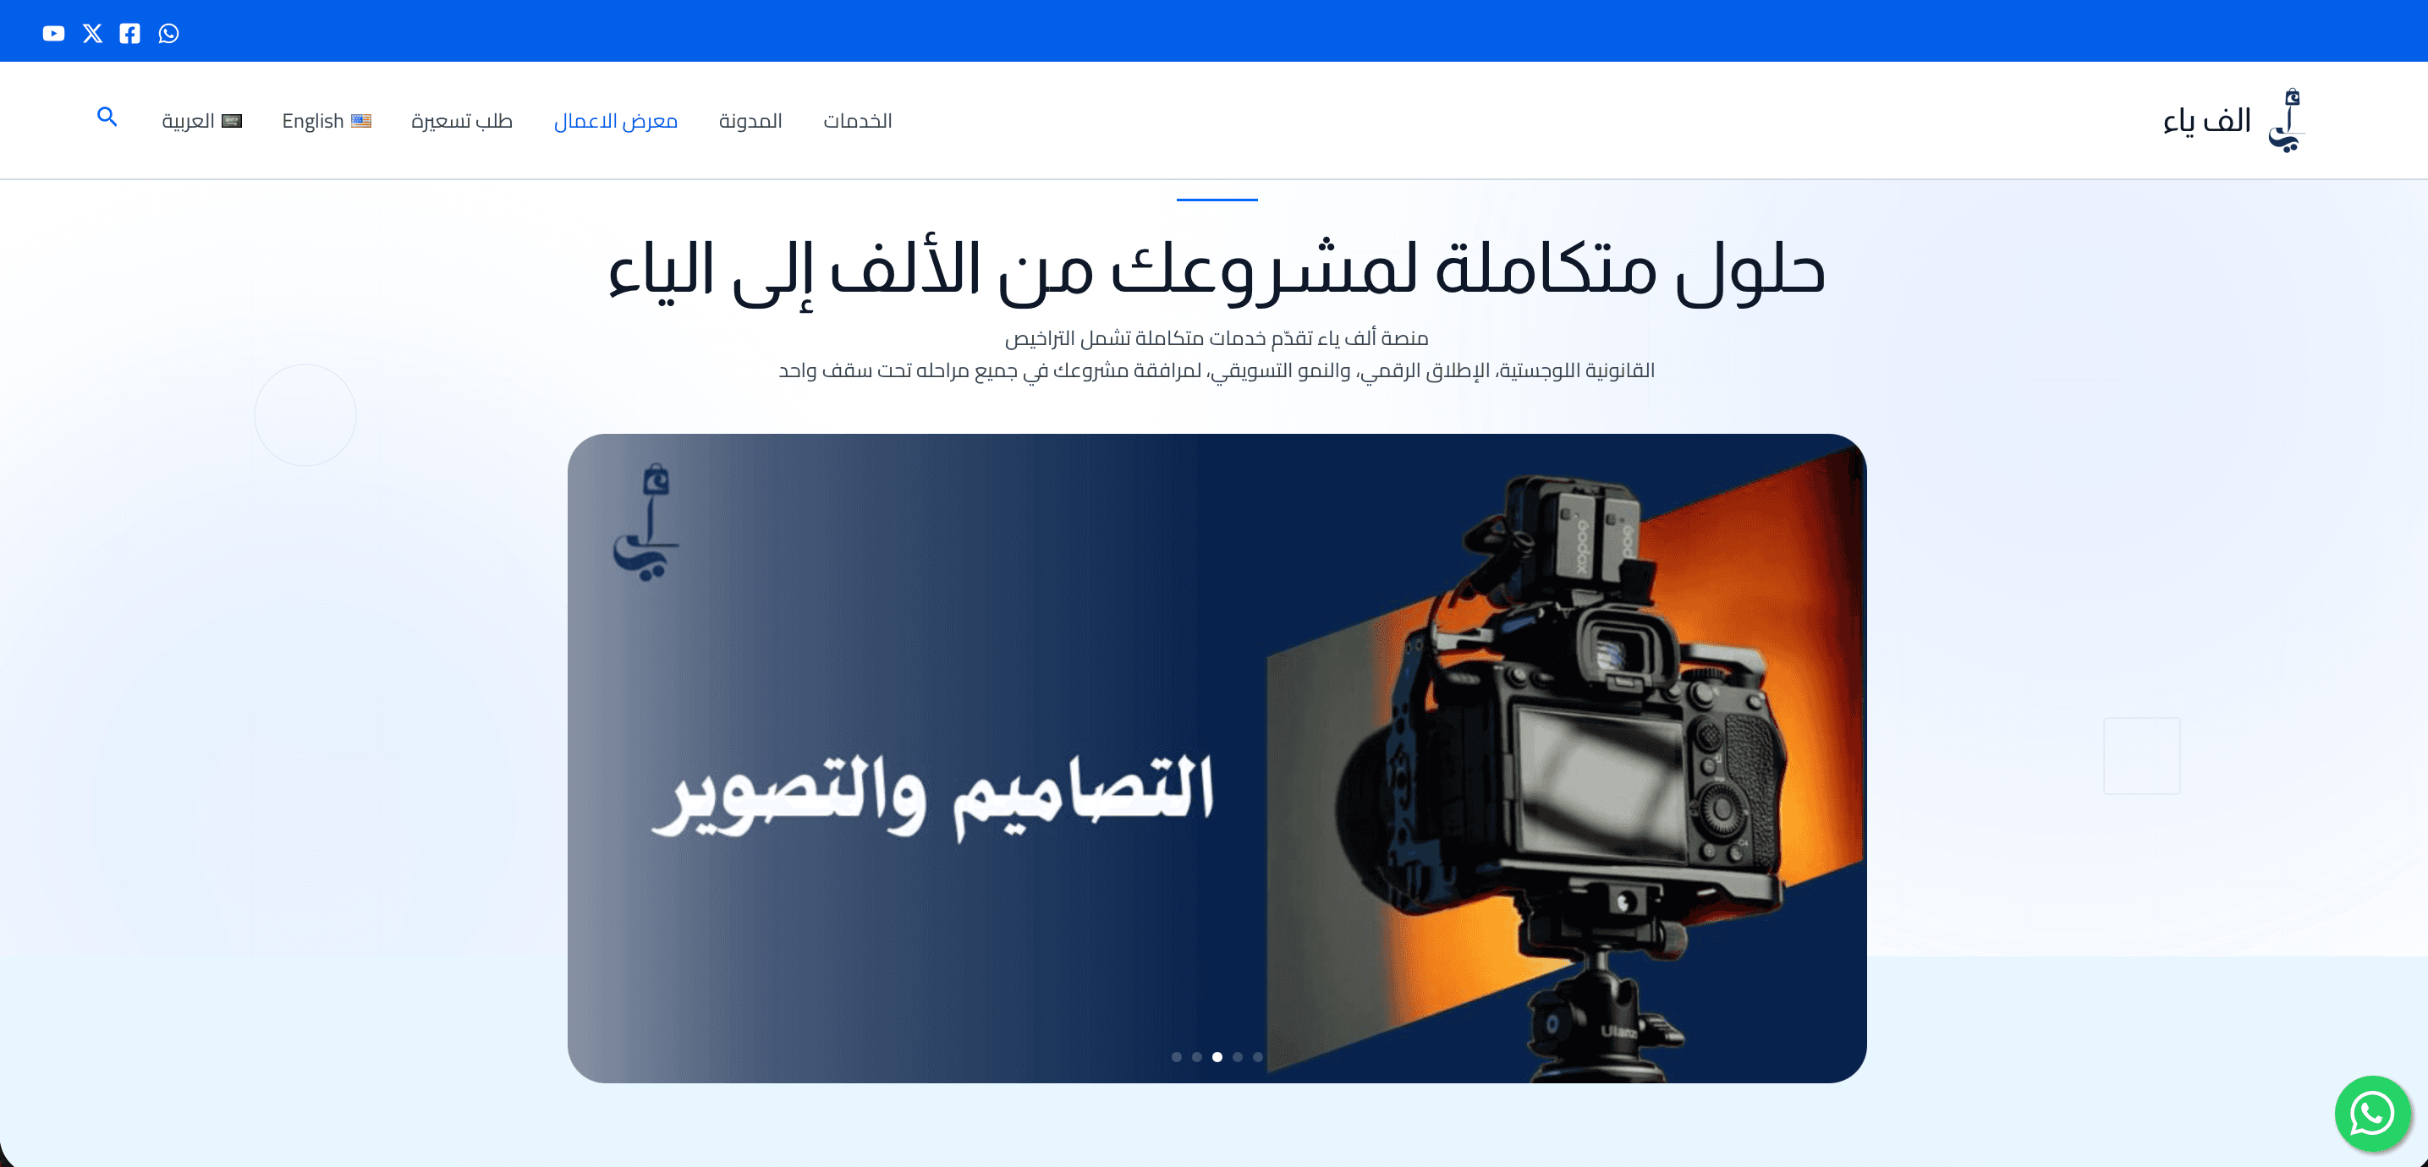Open the Facebook page icon

(130, 34)
